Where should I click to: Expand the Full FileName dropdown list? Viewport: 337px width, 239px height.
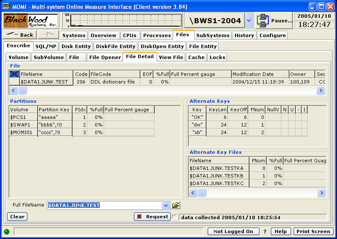pos(166,205)
